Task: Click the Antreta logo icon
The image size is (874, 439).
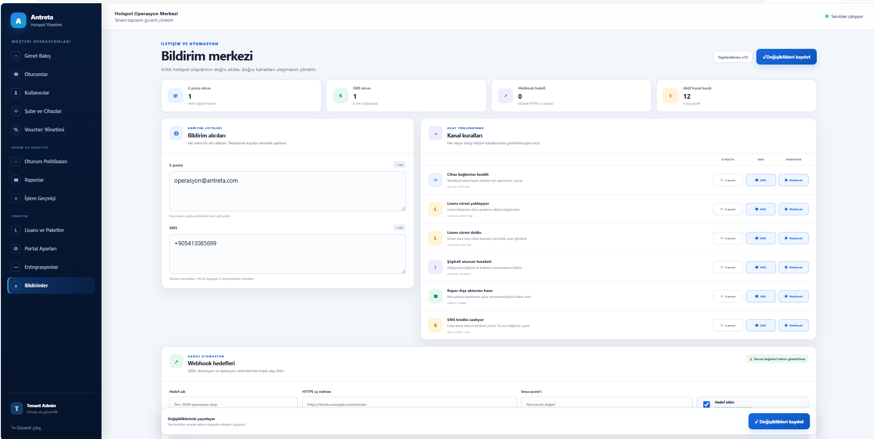Action: [18, 21]
